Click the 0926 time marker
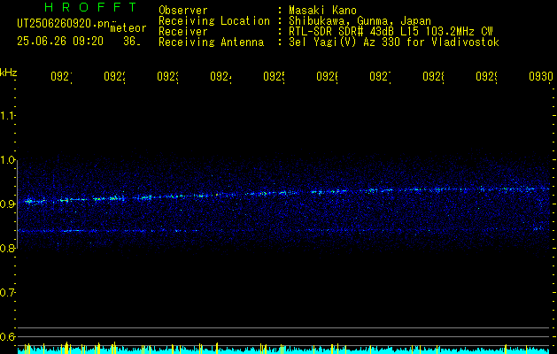This screenshot has width=557, height=354. point(327,77)
